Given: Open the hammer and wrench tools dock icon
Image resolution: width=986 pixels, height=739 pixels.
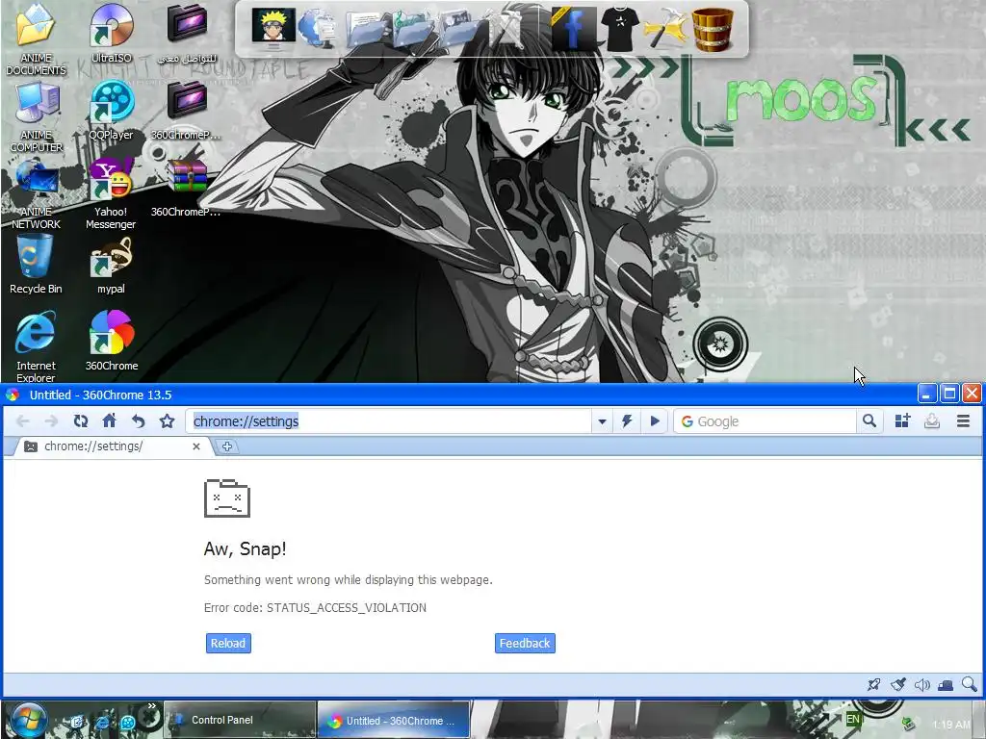Looking at the screenshot, I should click(x=665, y=28).
